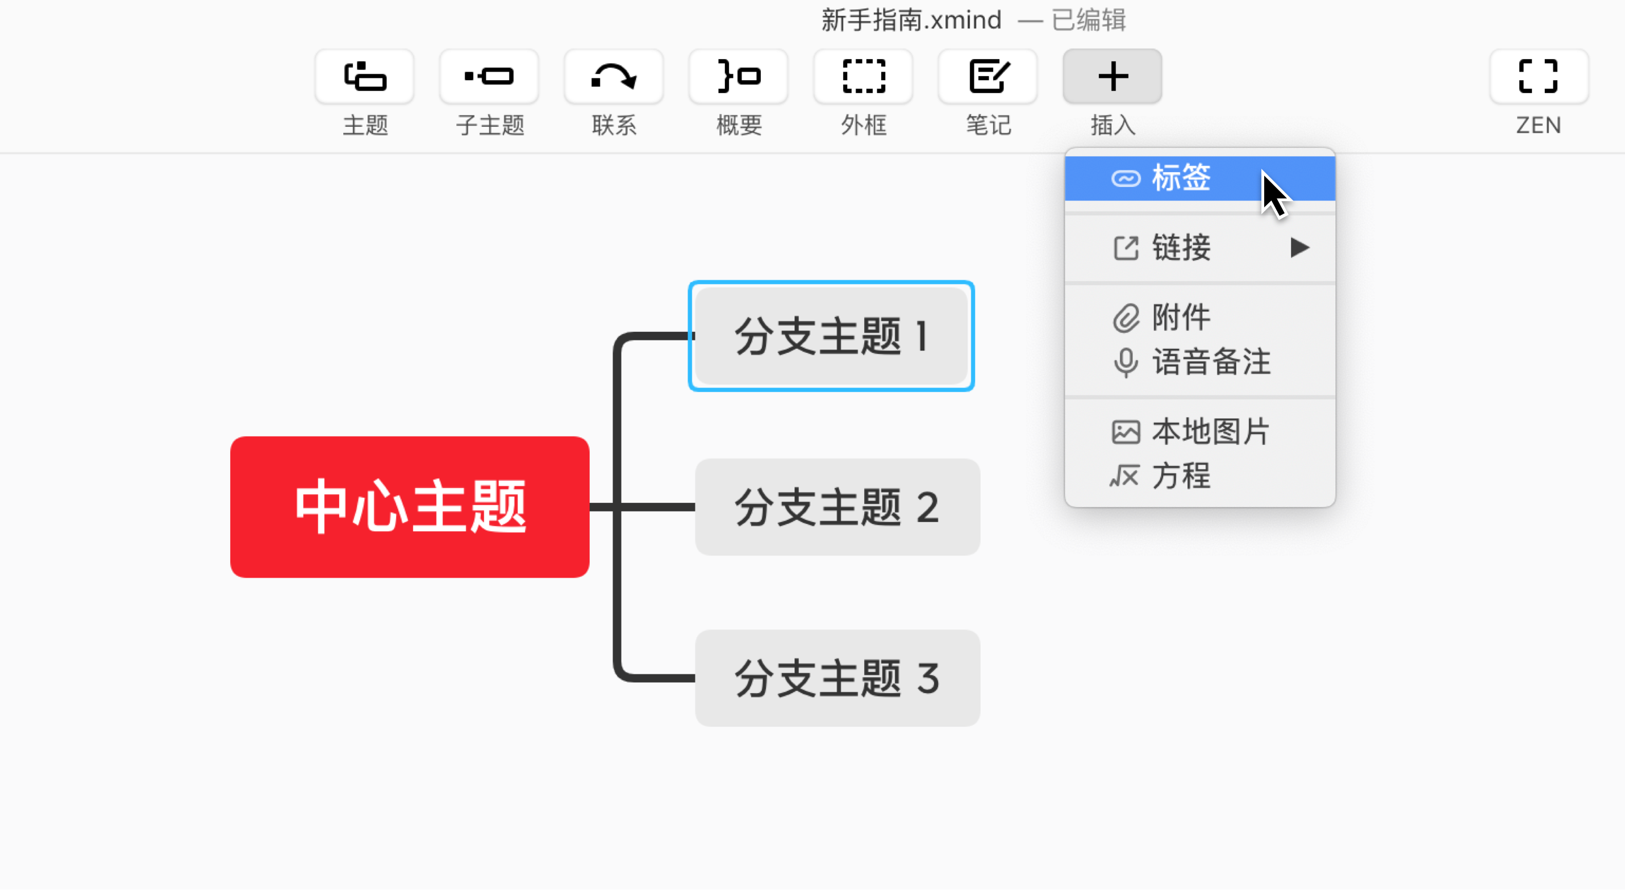1625x892 pixels.
Task: Add a Subtopic with the 子主题 icon
Action: pos(489,77)
